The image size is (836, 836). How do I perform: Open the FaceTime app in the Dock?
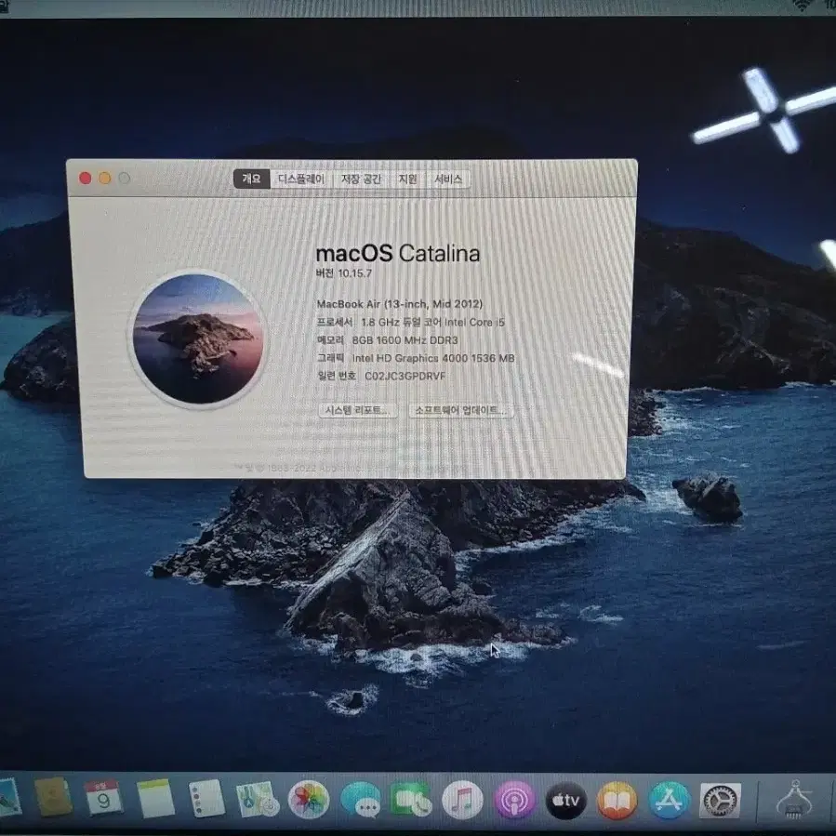click(x=410, y=800)
